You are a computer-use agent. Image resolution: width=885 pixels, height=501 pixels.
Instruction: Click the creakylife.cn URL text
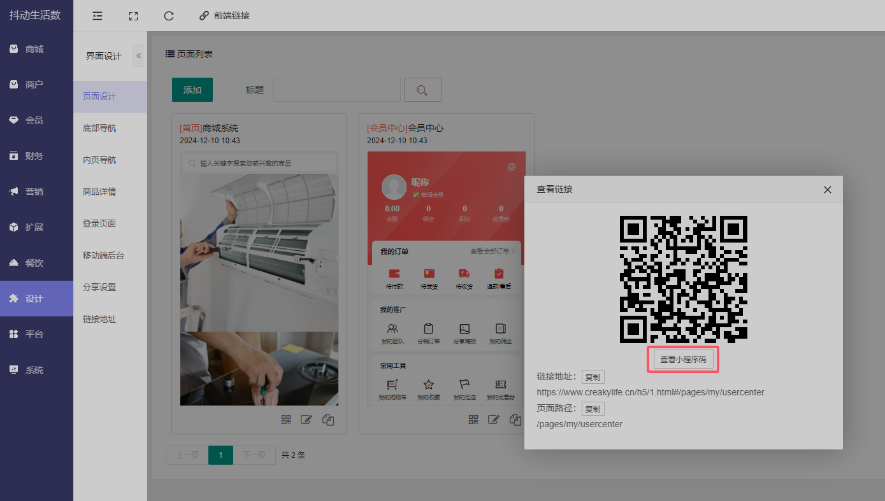[651, 392]
